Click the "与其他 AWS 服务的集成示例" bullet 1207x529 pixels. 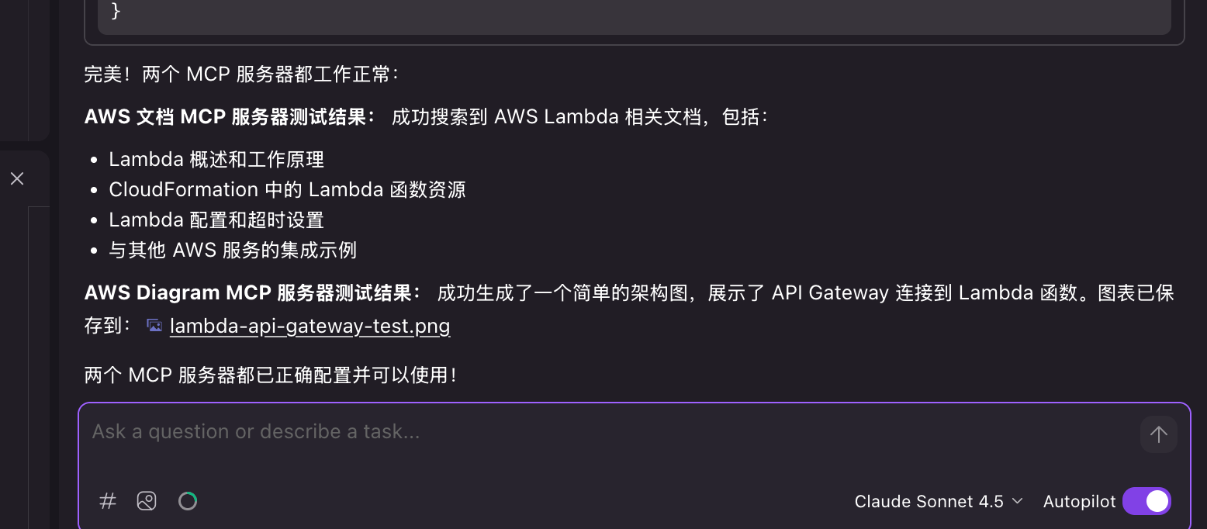point(233,251)
